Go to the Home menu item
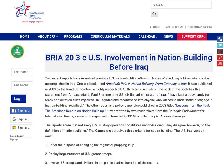 point(25,36)
